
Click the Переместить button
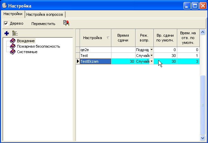[43, 24]
